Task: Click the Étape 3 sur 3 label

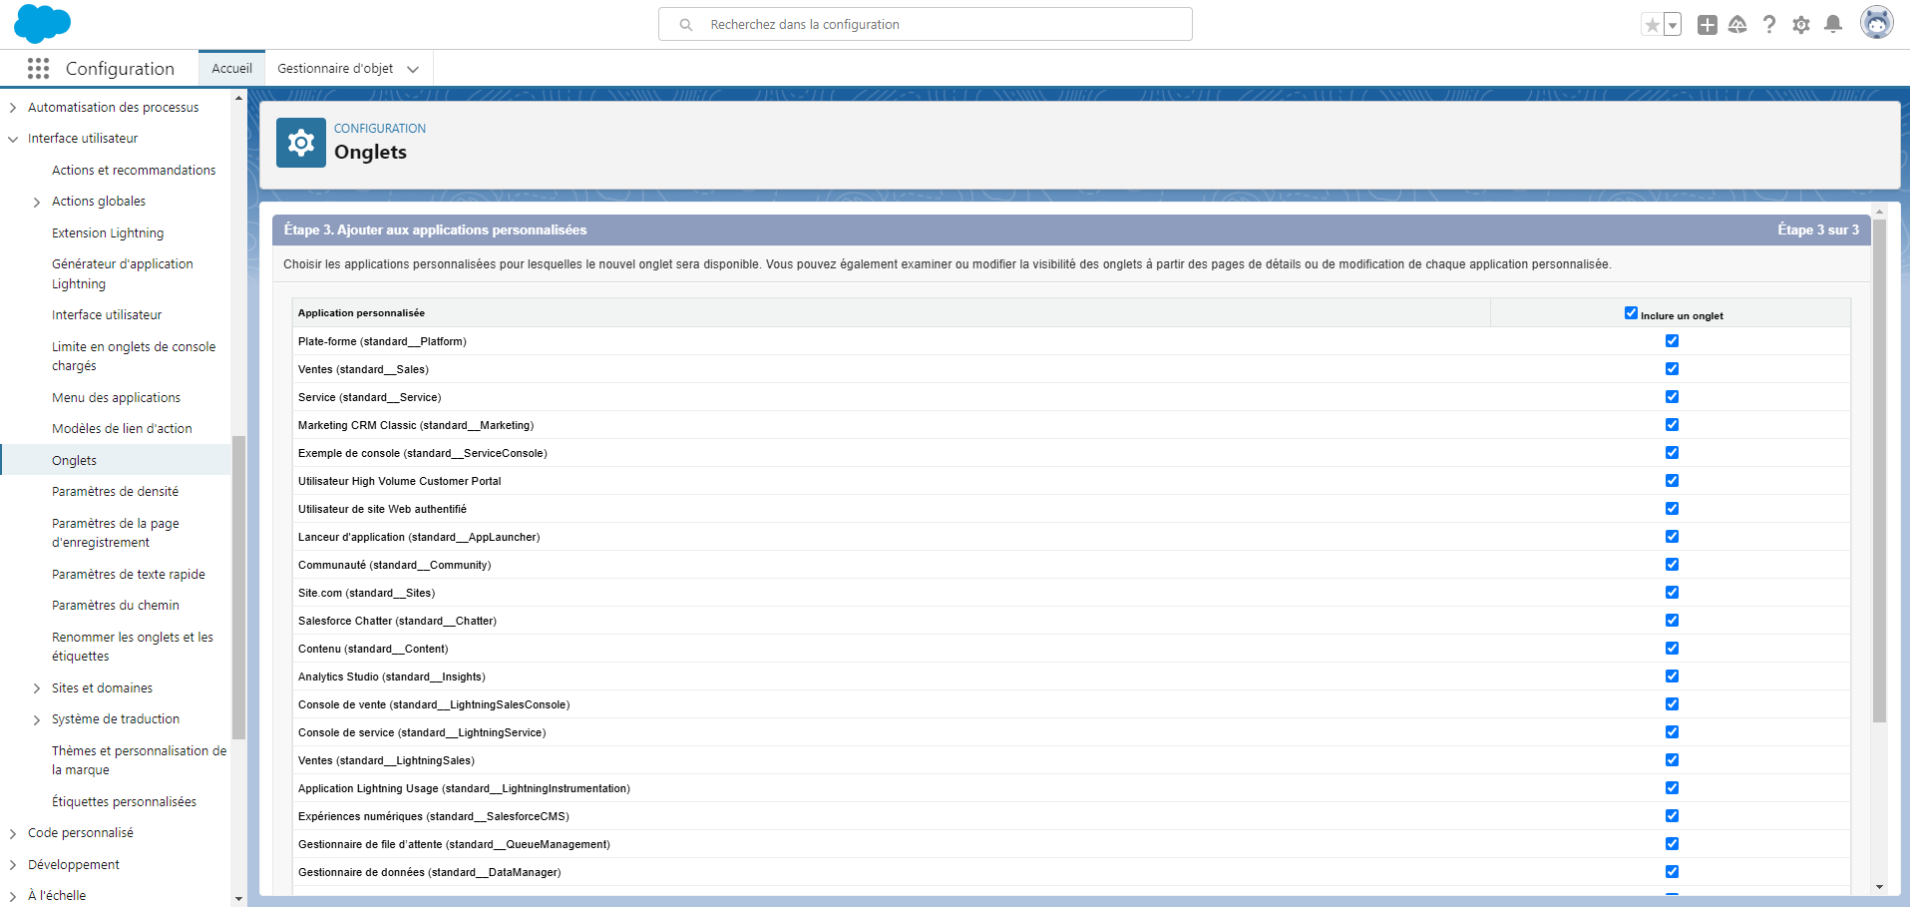Action: point(1818,230)
